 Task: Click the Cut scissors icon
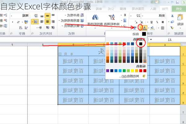172,16
